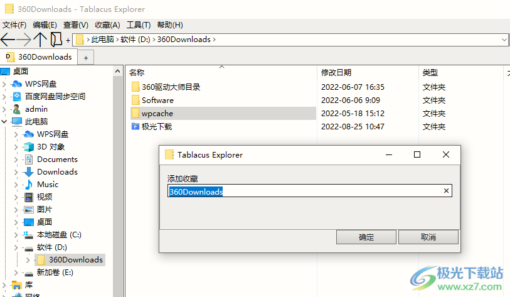Screen dimensions: 510x297
Task: Expand the 百度网盘同步空间 node
Action: point(4,97)
